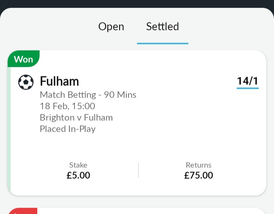274x214 pixels.
Task: Tap the football icon beside Fulham
Action: [x=26, y=82]
